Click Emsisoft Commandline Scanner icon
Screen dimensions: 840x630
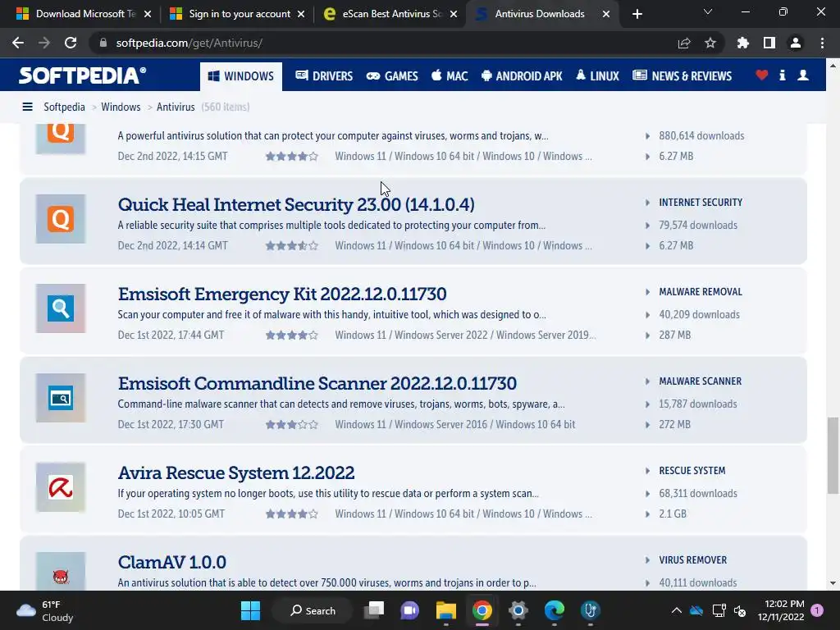[x=61, y=398]
